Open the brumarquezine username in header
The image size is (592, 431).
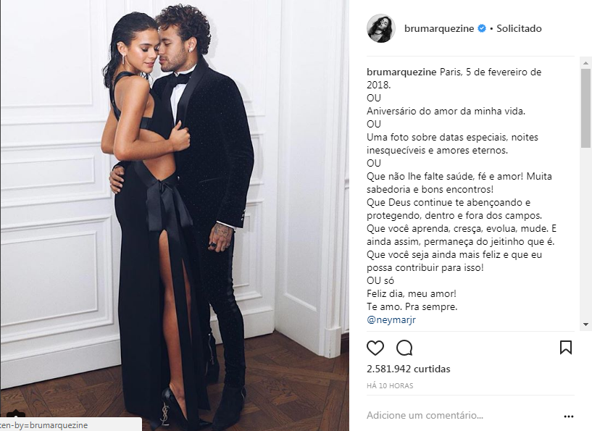(438, 28)
